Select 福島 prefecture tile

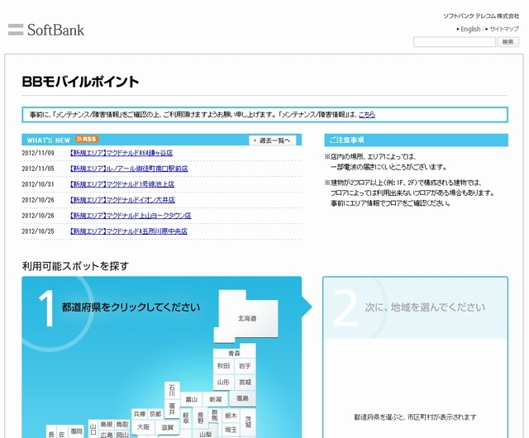(x=242, y=398)
